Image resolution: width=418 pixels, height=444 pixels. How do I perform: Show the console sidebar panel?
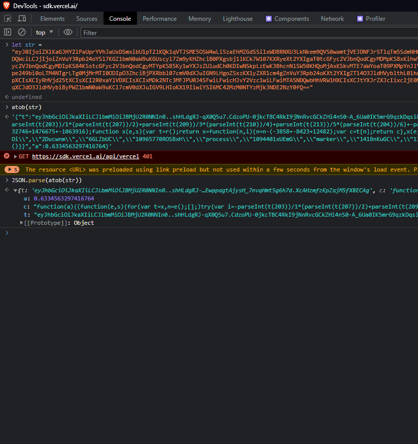pyautogui.click(x=8, y=32)
